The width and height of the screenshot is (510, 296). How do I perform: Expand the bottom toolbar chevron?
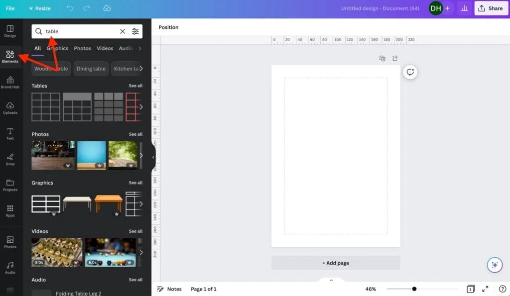331,280
